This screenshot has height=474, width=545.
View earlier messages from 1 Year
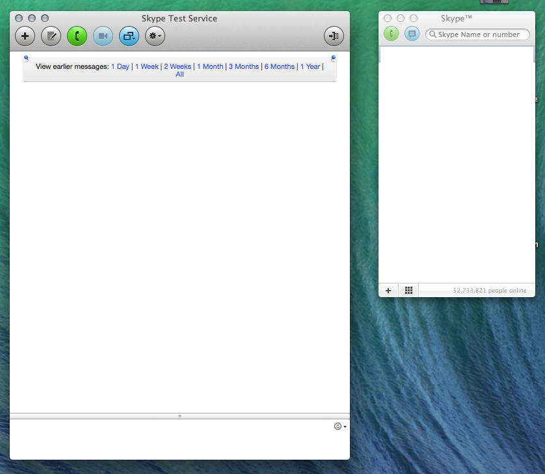tap(310, 66)
